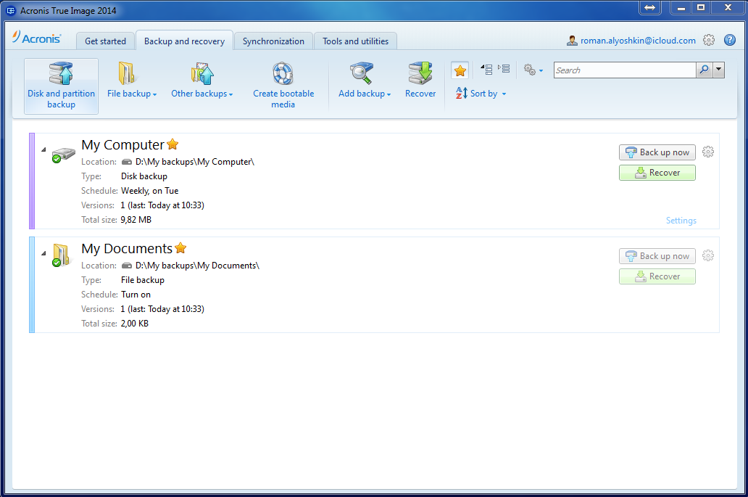Click My Computer disk backup icon
Image resolution: width=748 pixels, height=497 pixels.
coord(63,155)
